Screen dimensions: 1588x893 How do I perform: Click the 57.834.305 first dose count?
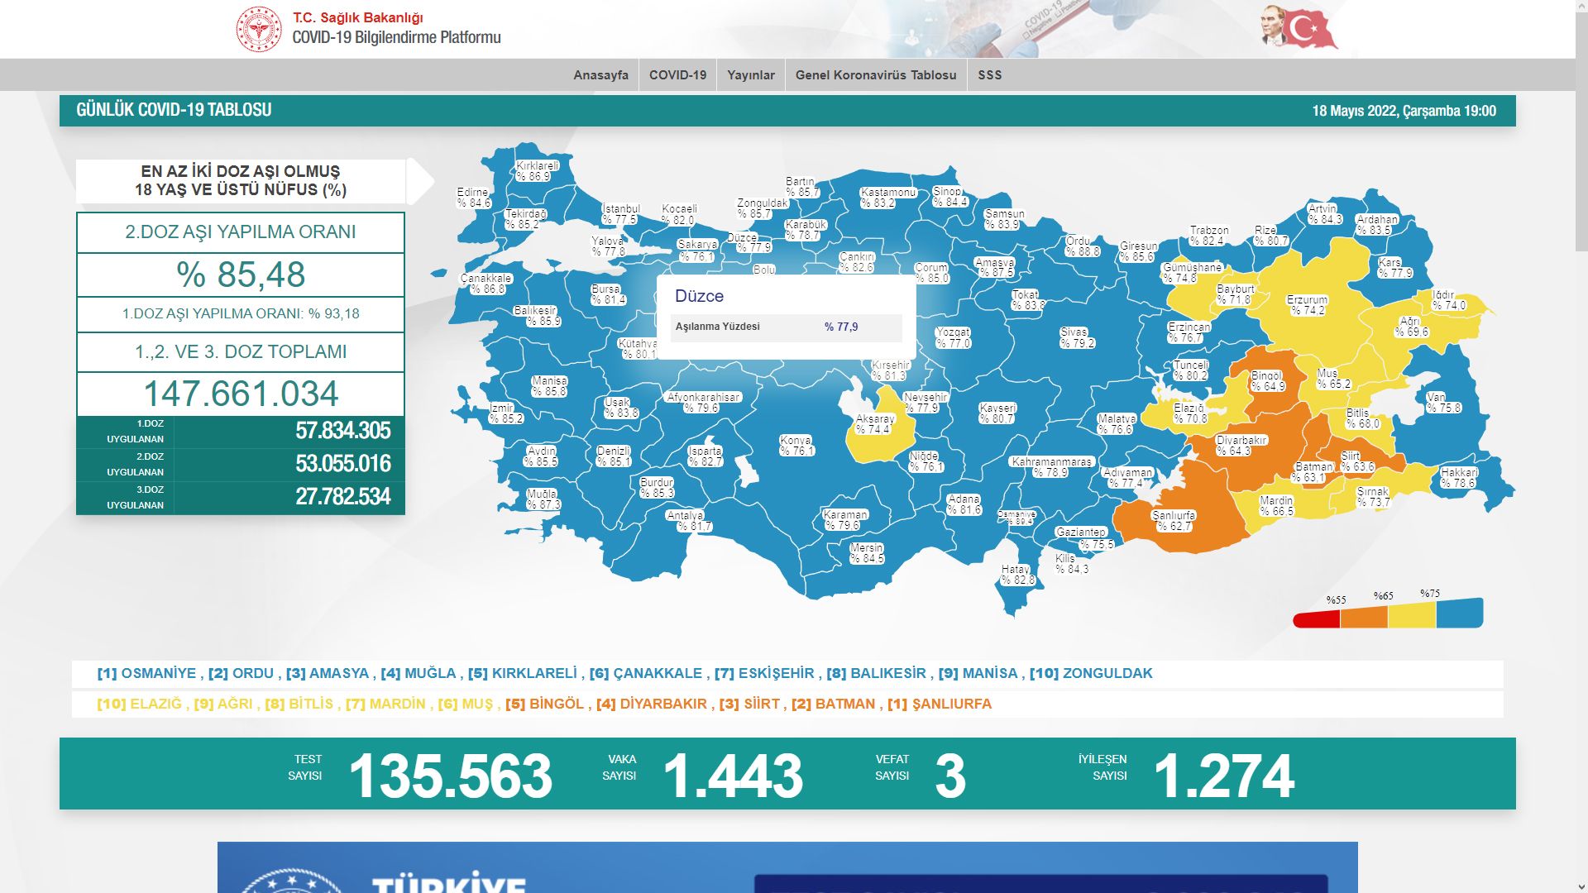coord(343,431)
